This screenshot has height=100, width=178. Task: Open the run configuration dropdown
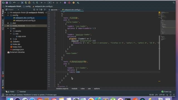click(x=50, y=2)
